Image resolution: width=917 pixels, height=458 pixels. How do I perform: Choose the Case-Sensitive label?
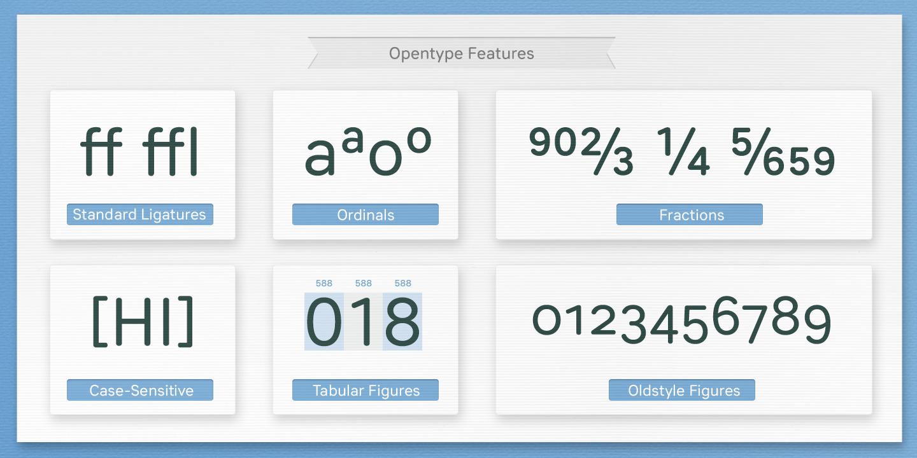coord(140,390)
